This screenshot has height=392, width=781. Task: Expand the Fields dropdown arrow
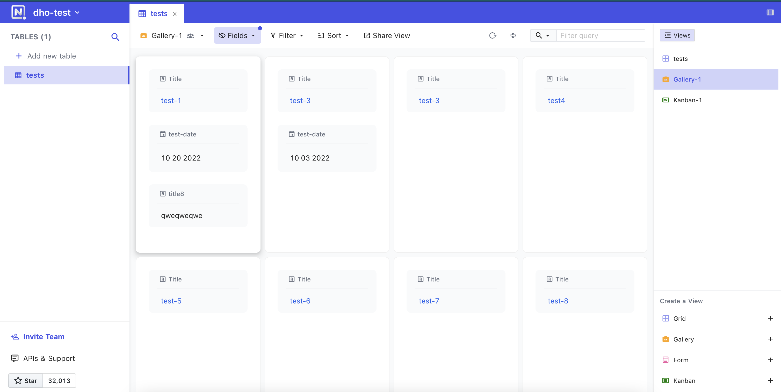(x=254, y=35)
